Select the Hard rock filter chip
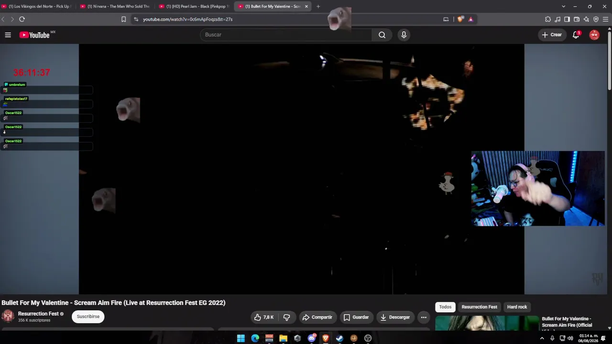 (x=517, y=307)
